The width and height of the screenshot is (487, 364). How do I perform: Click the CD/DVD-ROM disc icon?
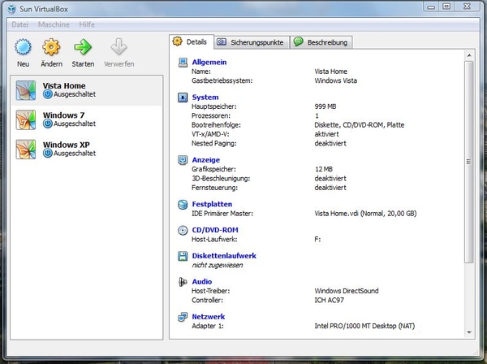point(183,230)
